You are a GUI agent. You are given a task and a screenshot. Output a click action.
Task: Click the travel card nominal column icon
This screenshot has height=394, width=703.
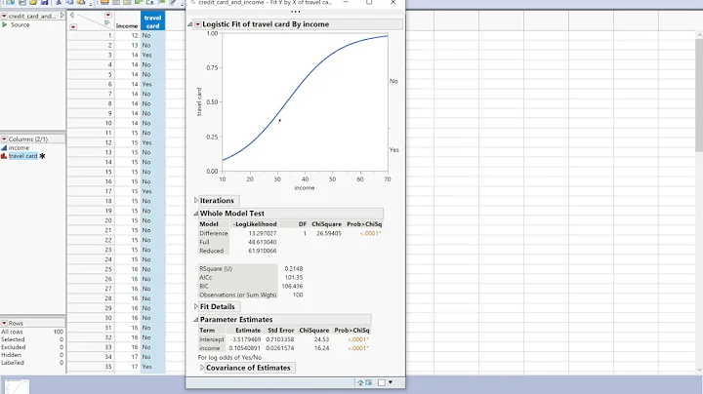click(4, 156)
